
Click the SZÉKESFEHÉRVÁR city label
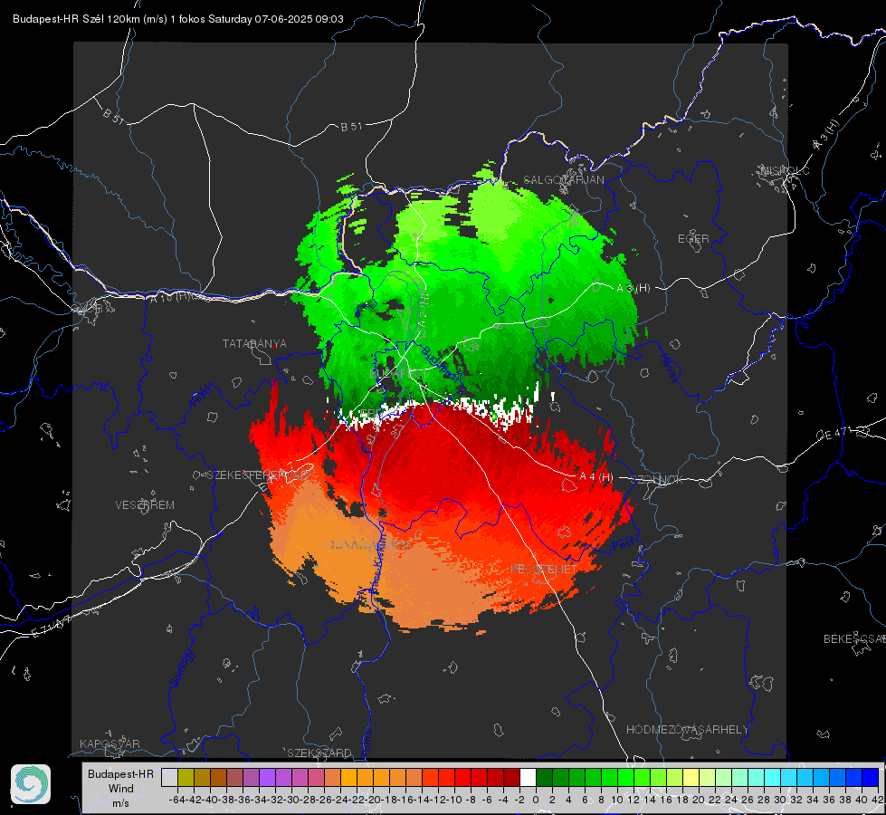258,475
